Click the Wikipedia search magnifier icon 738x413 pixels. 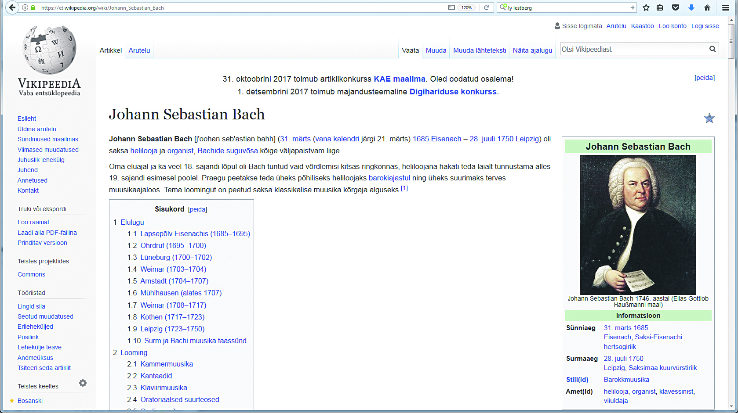(712, 49)
